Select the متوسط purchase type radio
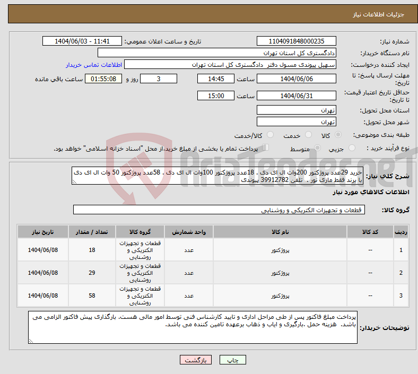The image size is (418, 374). pos(317,147)
